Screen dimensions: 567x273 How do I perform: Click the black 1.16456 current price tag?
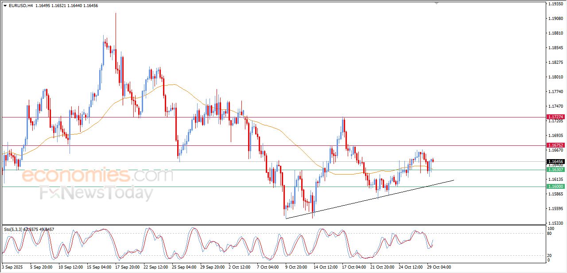pos(555,162)
